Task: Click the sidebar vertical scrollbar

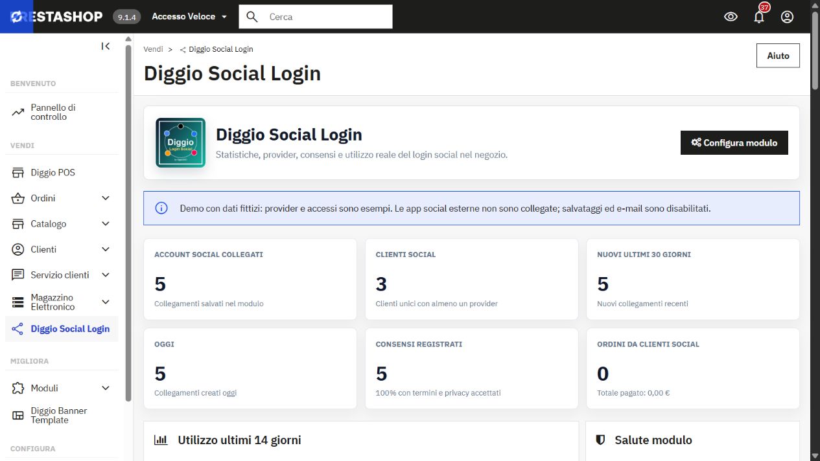Action: 128,223
